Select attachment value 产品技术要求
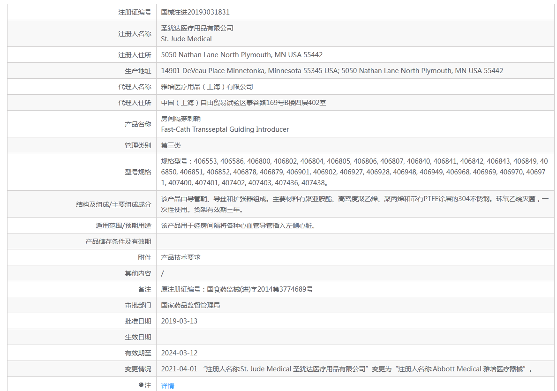This screenshot has height=391, width=557. click(181, 257)
